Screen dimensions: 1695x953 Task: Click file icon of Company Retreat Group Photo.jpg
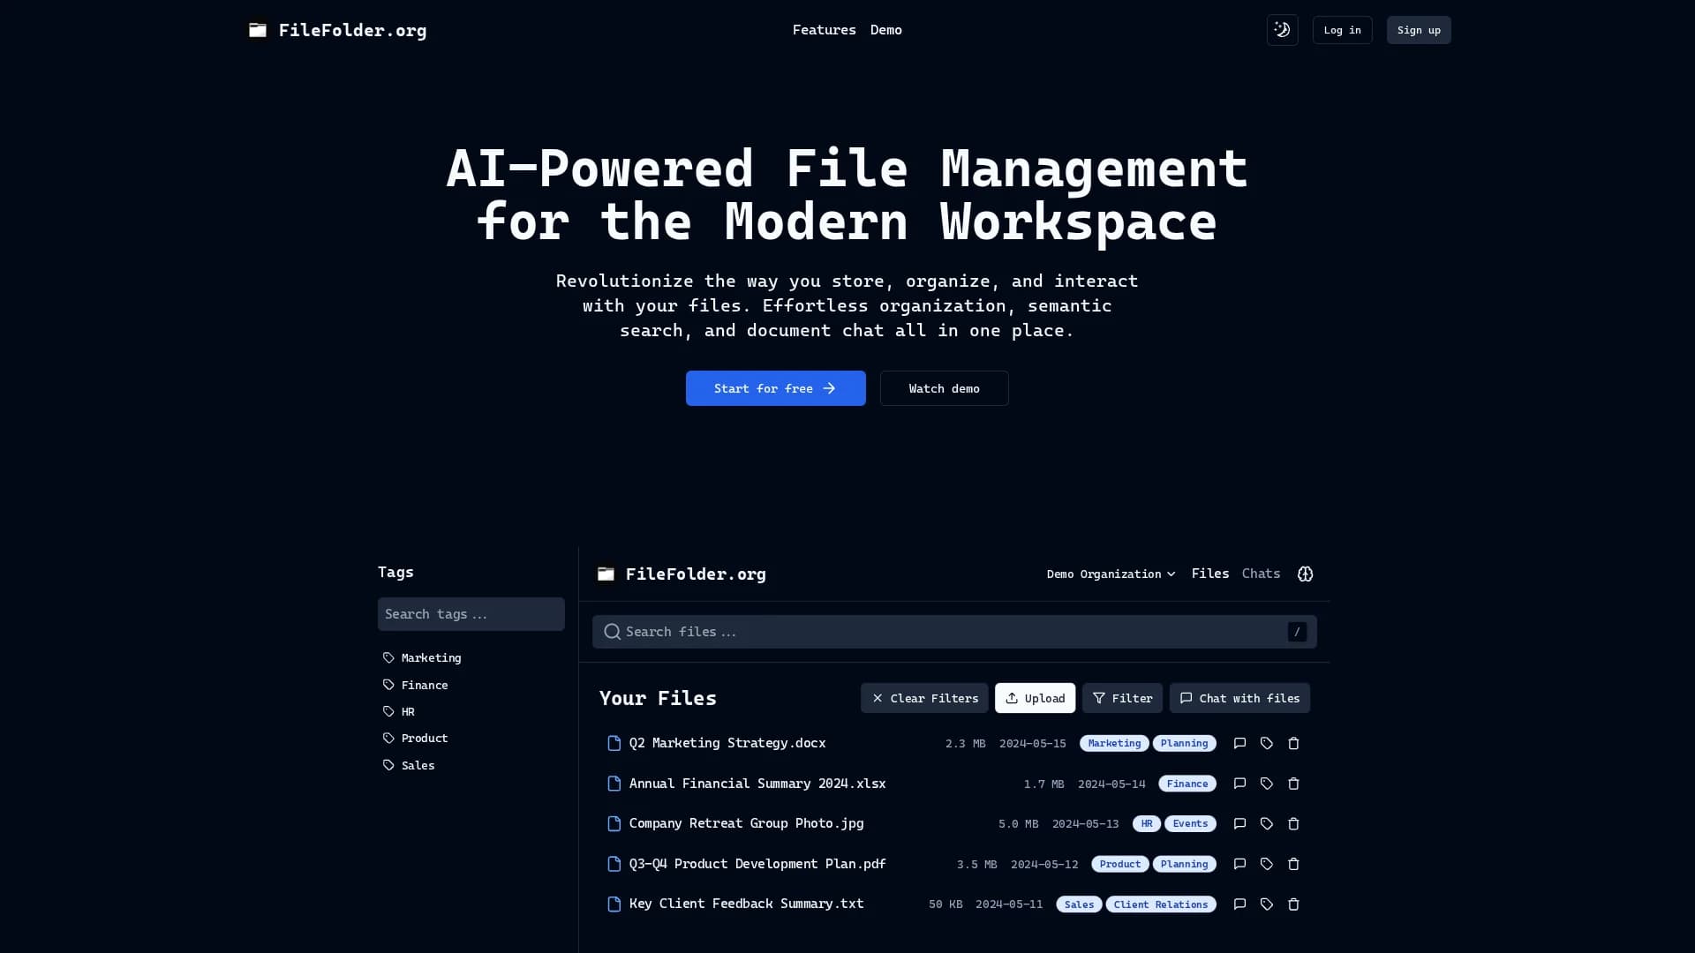(x=614, y=823)
